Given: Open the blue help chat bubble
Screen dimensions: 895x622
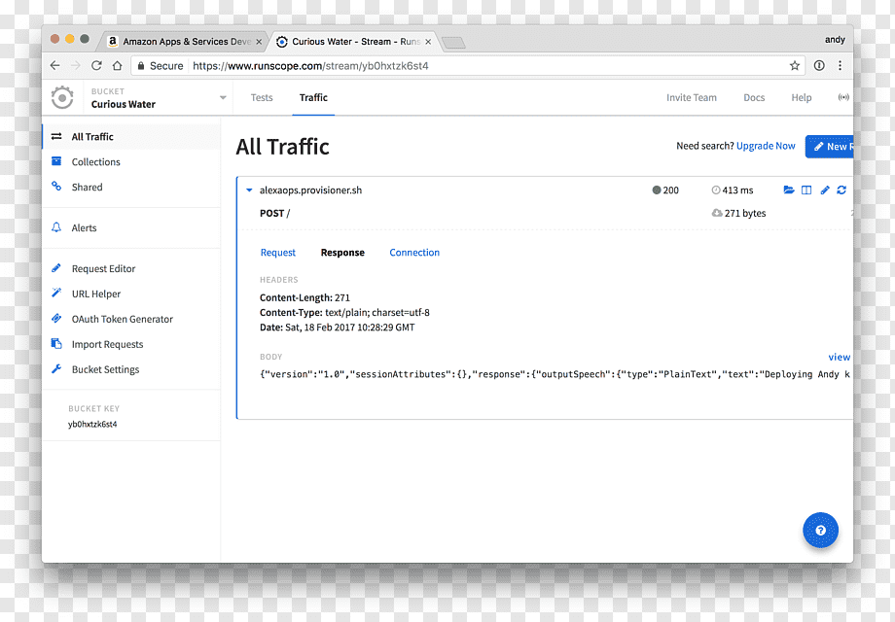Looking at the screenshot, I should [820, 531].
